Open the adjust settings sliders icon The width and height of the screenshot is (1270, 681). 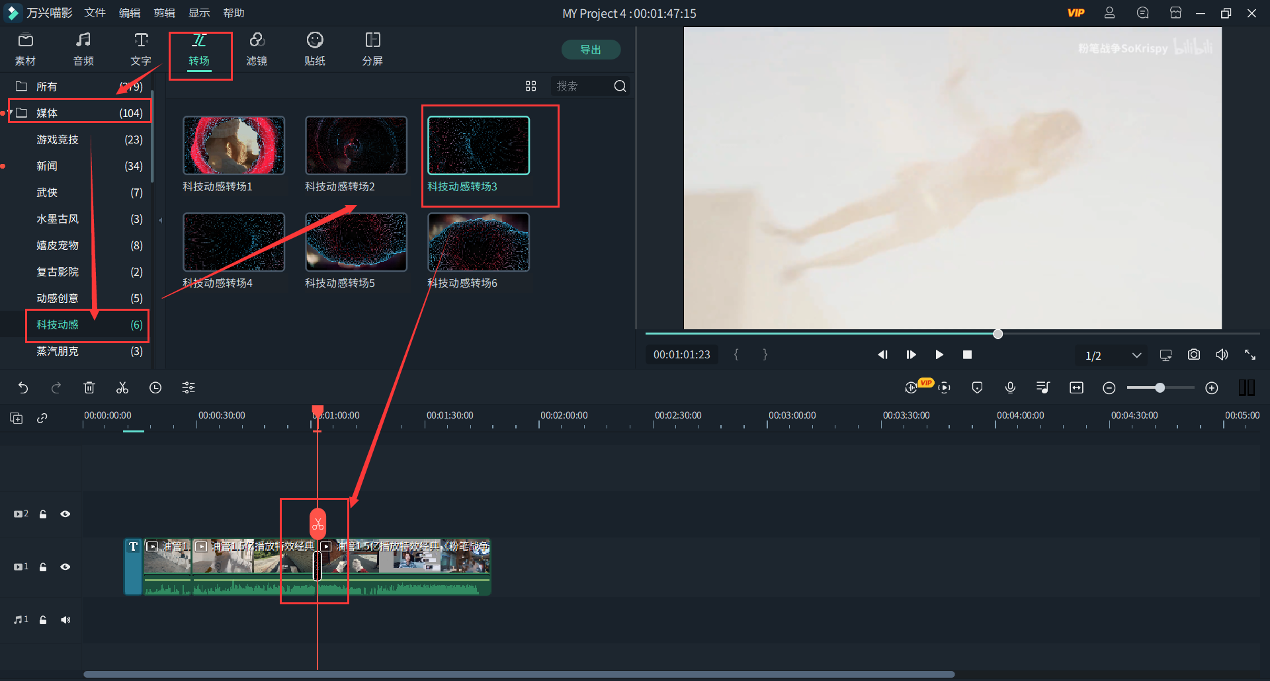(189, 388)
